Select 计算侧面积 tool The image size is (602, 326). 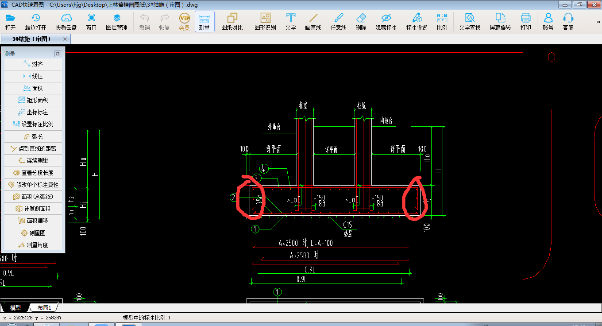33,209
